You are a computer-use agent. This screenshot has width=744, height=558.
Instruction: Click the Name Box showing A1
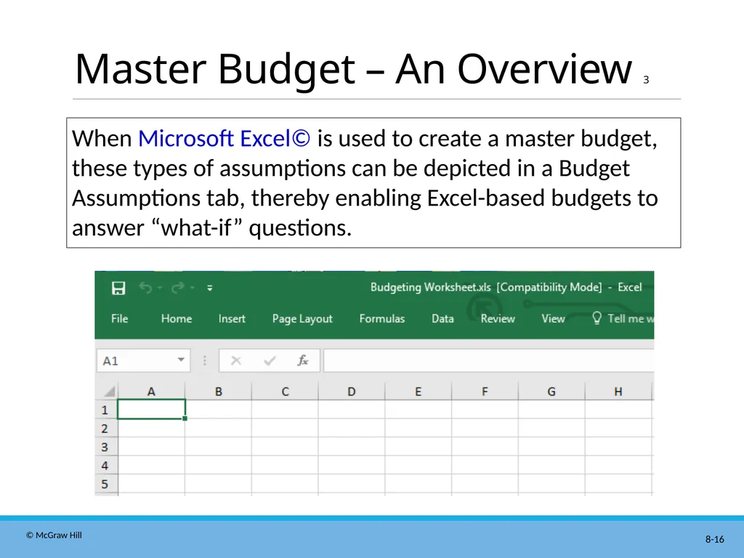[x=143, y=360]
